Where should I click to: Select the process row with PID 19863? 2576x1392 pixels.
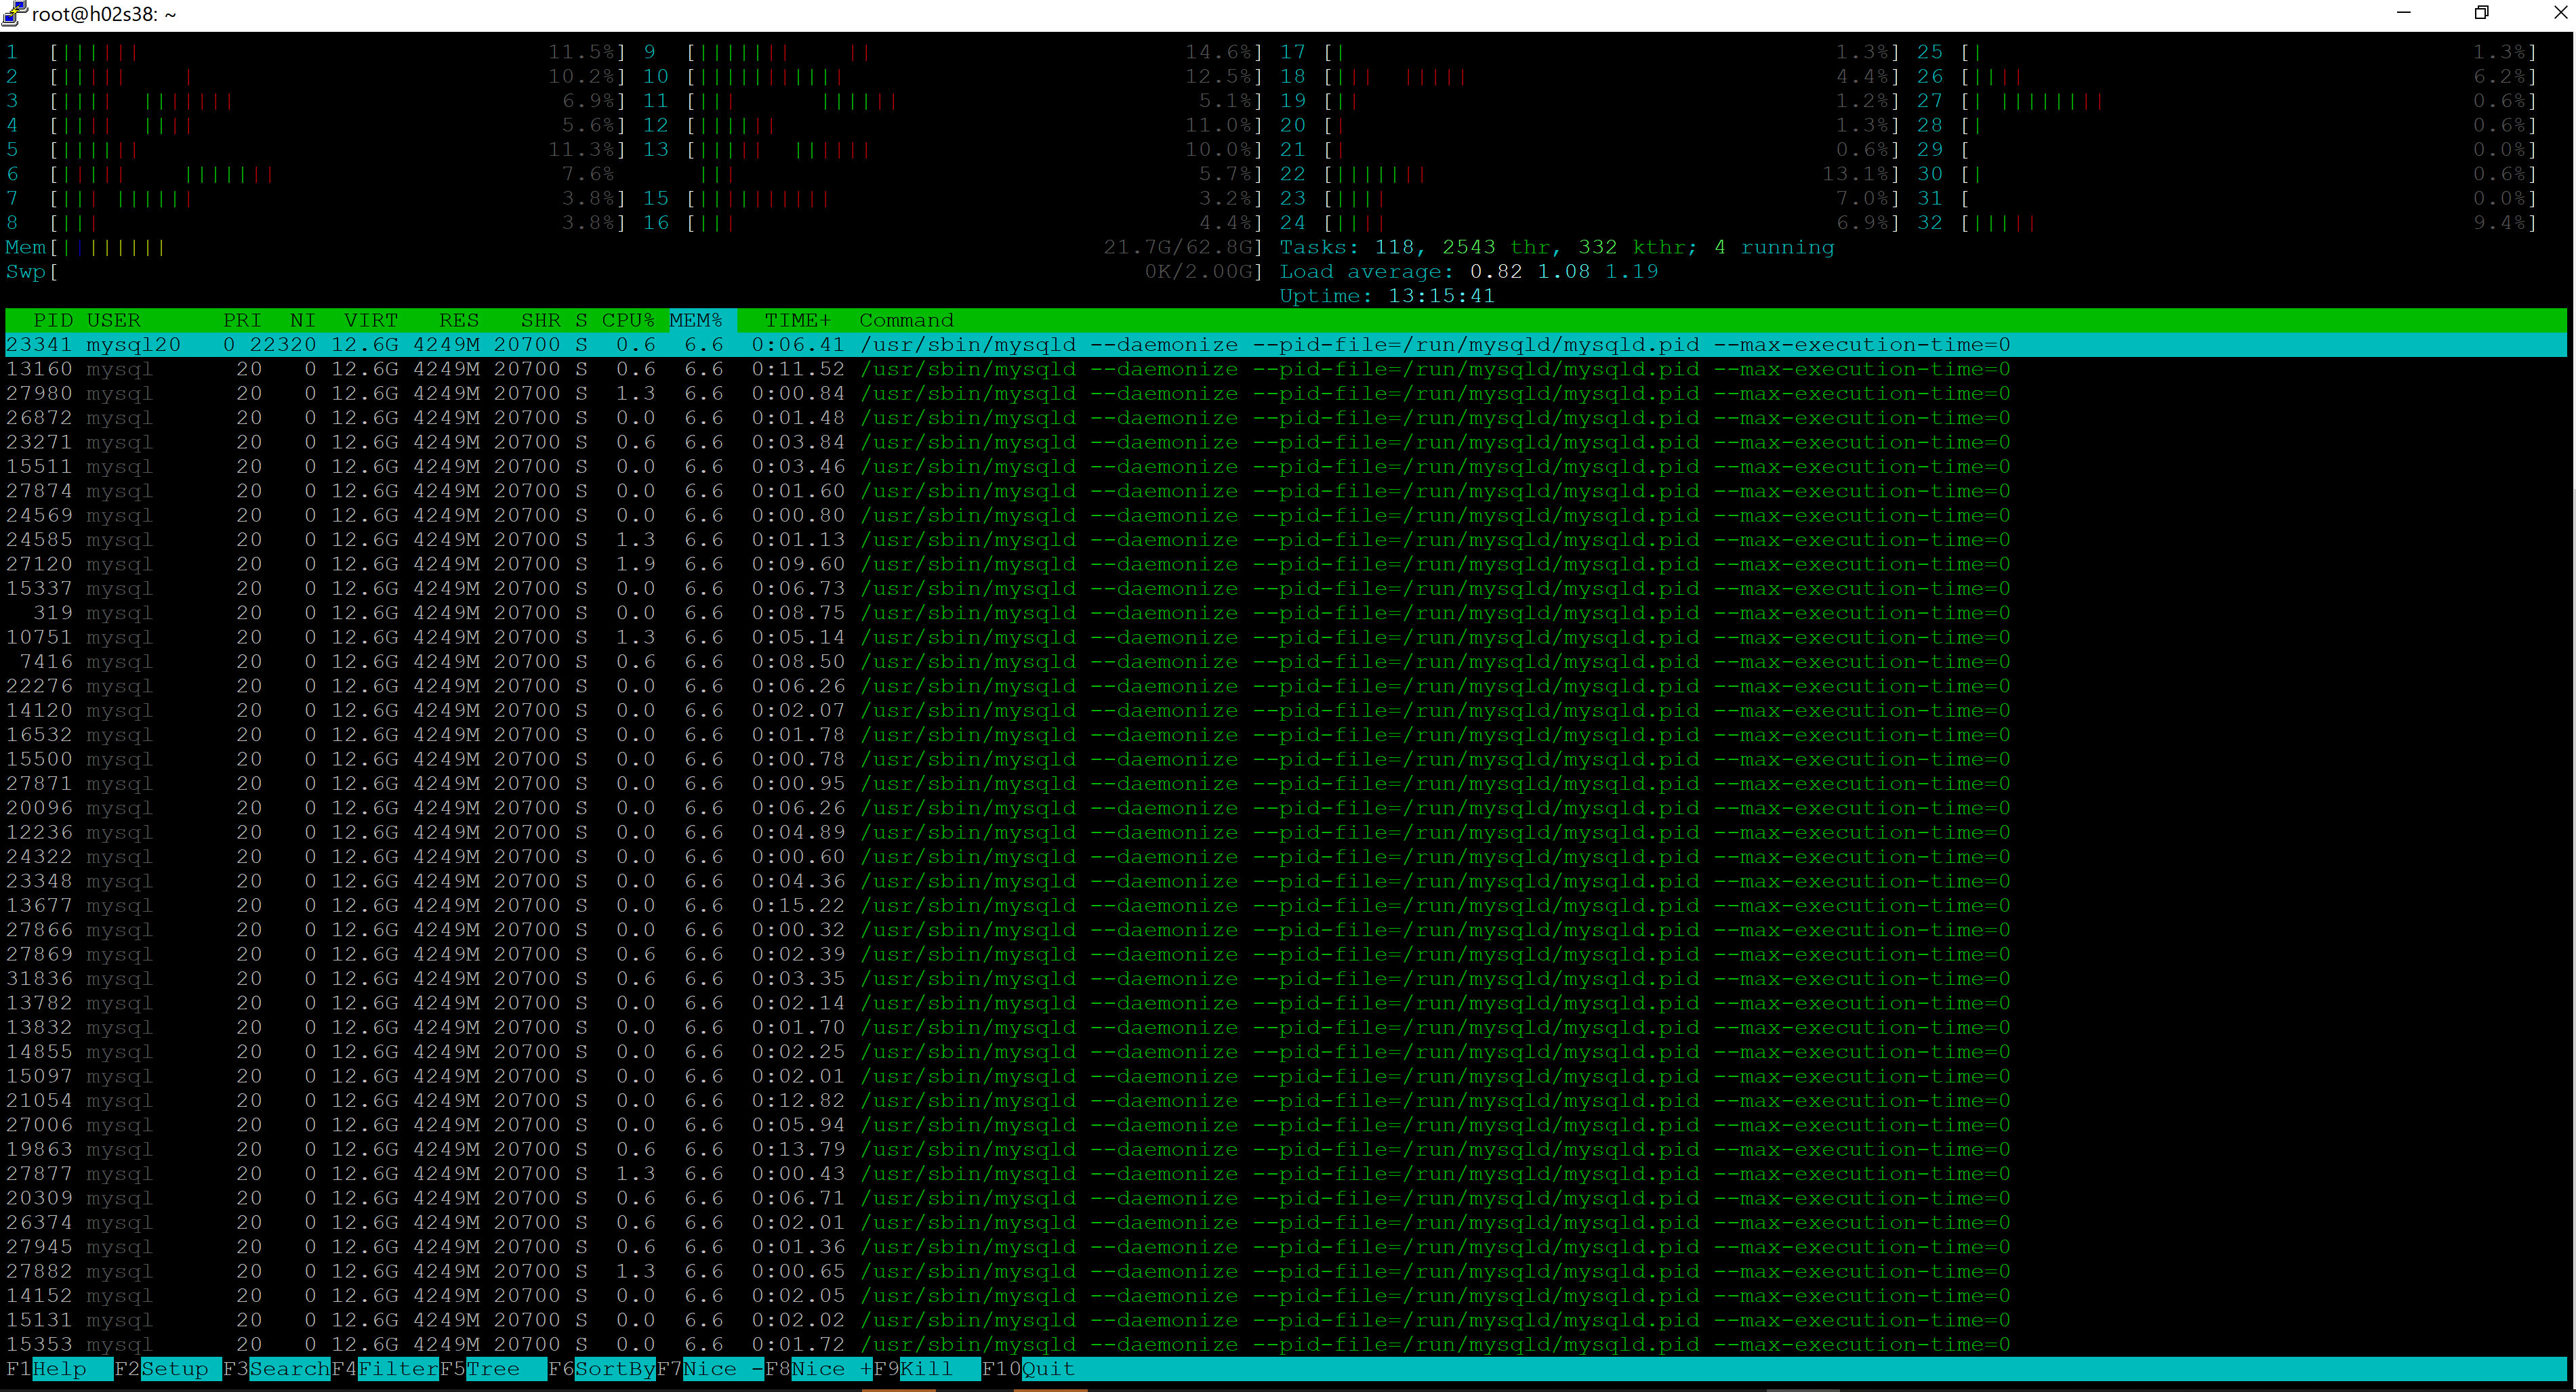[1286, 1150]
